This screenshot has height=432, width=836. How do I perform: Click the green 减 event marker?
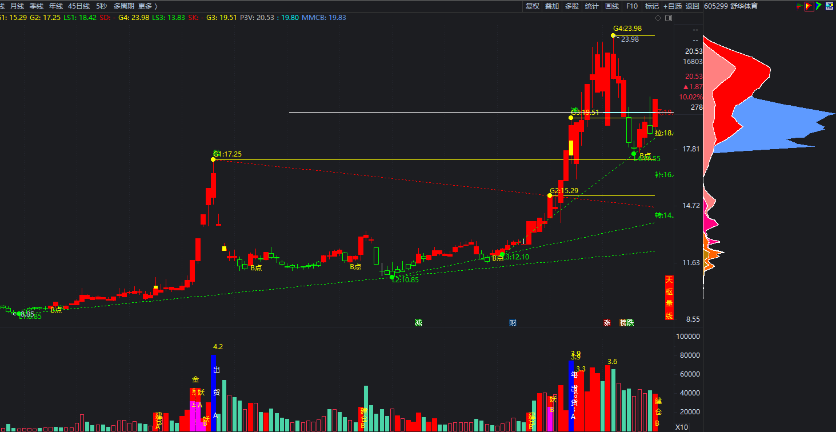(418, 322)
